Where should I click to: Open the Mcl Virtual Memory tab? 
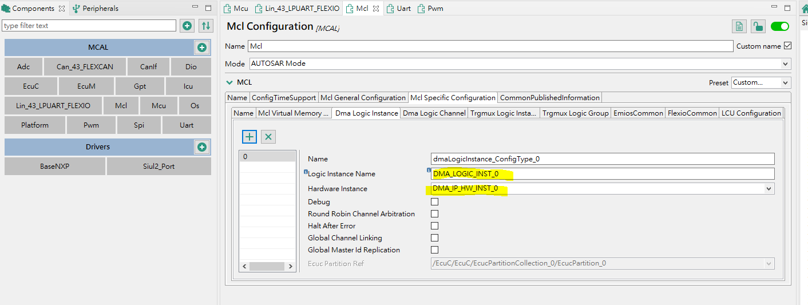[294, 113]
